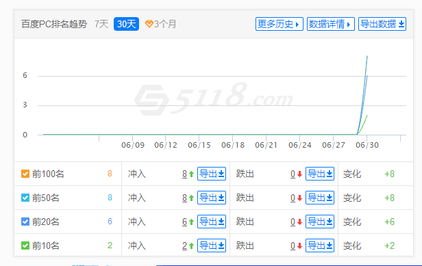Click the +2 变化 value in 前10名 row
Viewport: 422px width, 266px height.
pyautogui.click(x=389, y=245)
